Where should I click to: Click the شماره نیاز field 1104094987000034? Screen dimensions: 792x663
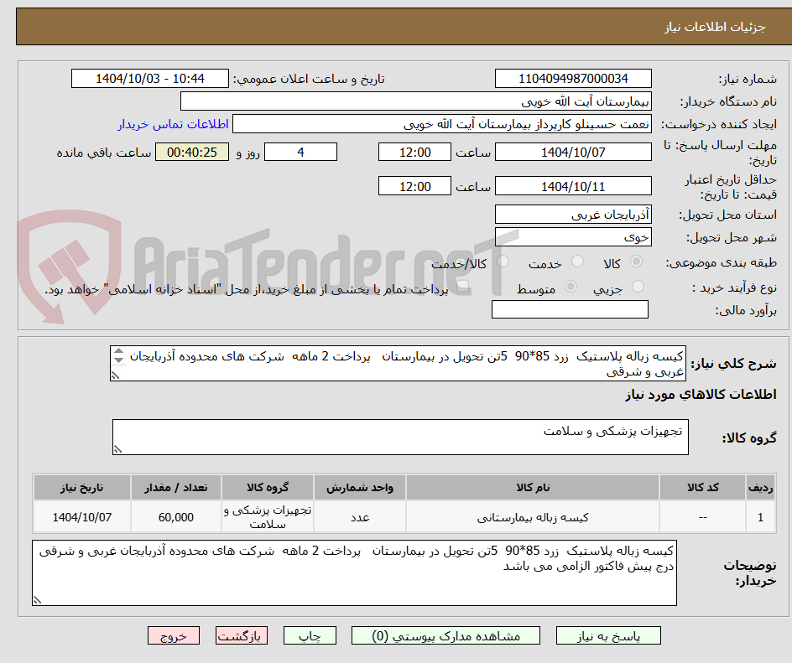click(x=573, y=79)
